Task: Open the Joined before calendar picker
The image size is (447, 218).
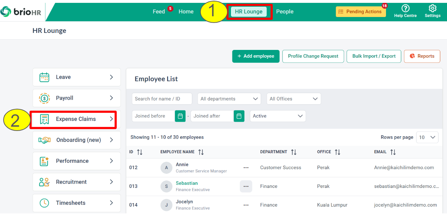Action: click(180, 116)
